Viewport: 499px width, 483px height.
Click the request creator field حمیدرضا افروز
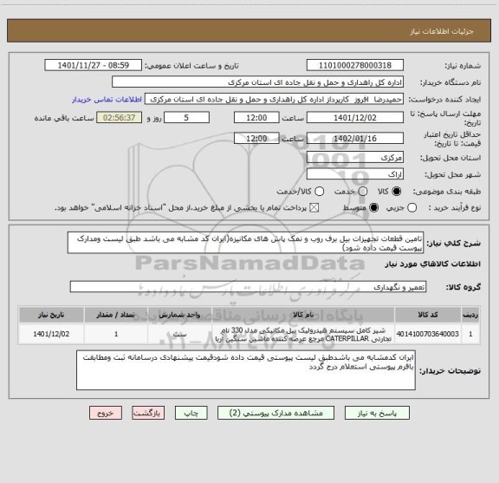(x=275, y=99)
